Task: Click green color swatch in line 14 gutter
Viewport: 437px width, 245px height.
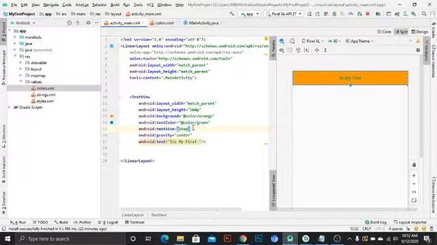Action: tap(112, 122)
